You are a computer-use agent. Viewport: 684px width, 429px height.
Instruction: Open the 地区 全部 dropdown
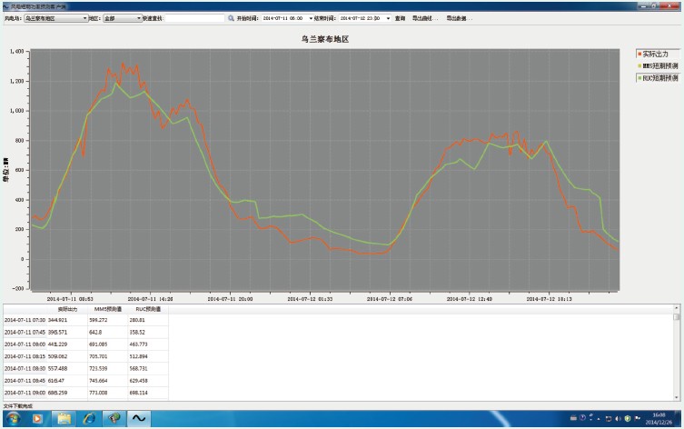tap(139, 18)
